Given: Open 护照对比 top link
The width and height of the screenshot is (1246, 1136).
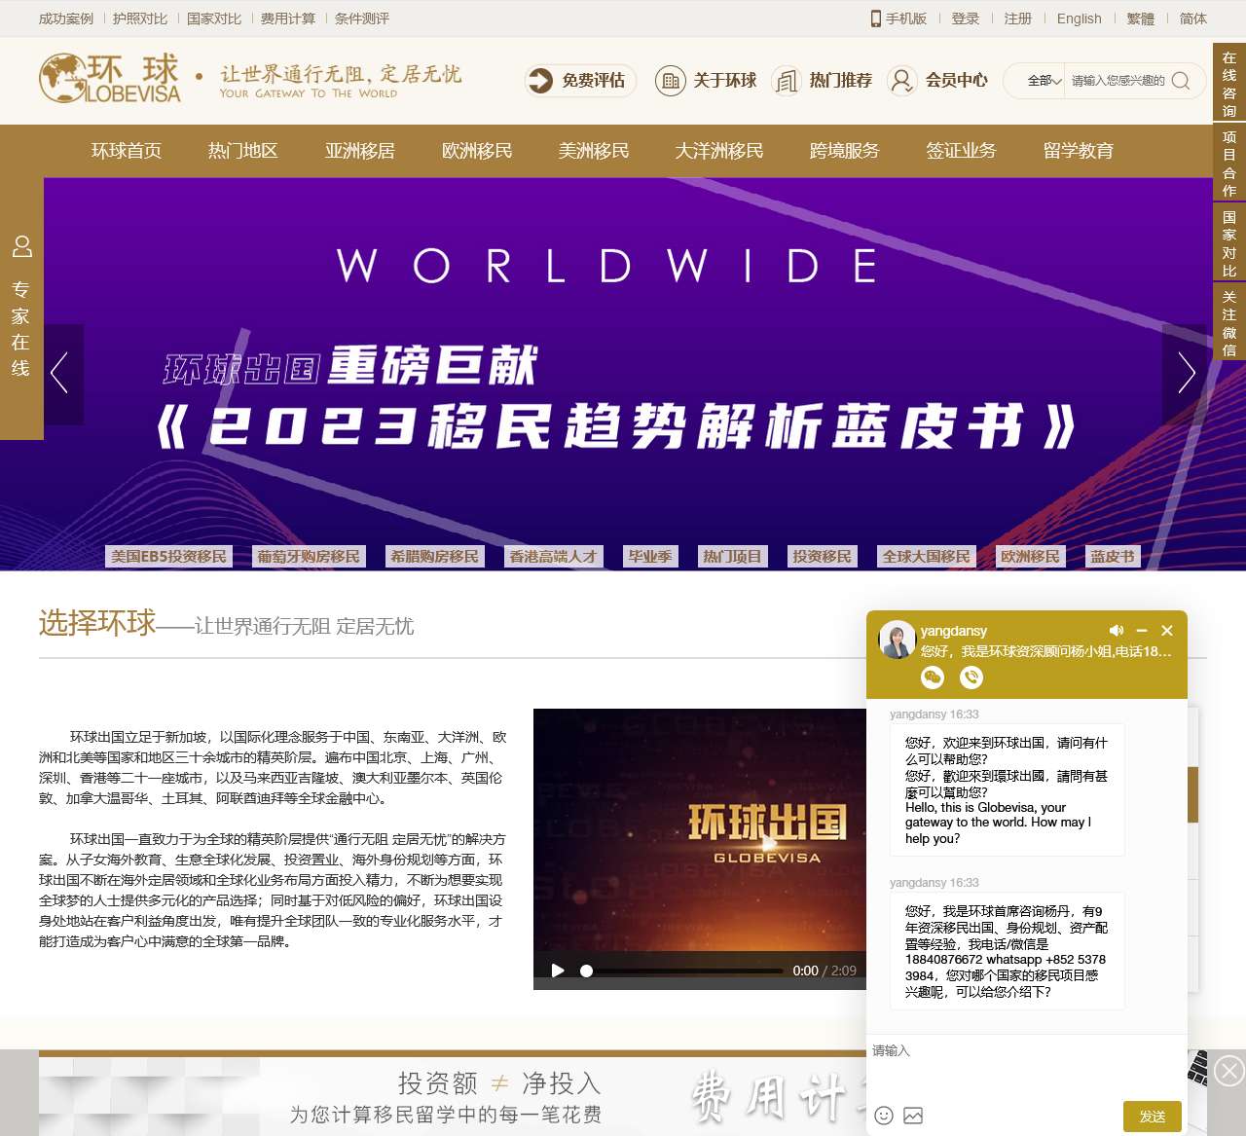Looking at the screenshot, I should 140,18.
